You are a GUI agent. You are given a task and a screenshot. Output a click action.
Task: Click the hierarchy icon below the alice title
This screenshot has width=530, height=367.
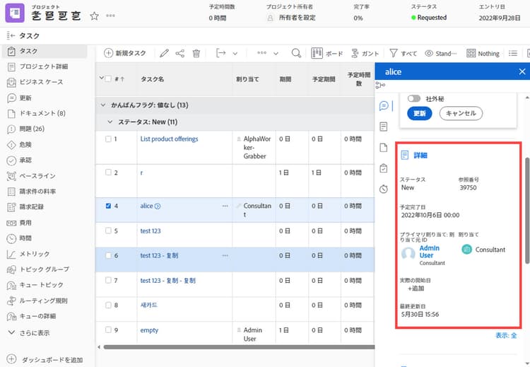coord(380,86)
